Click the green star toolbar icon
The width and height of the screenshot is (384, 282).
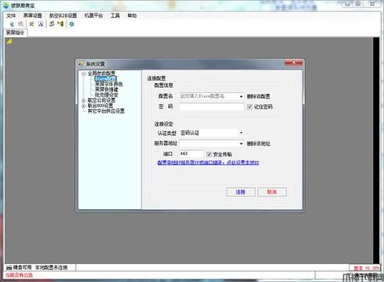point(71,24)
